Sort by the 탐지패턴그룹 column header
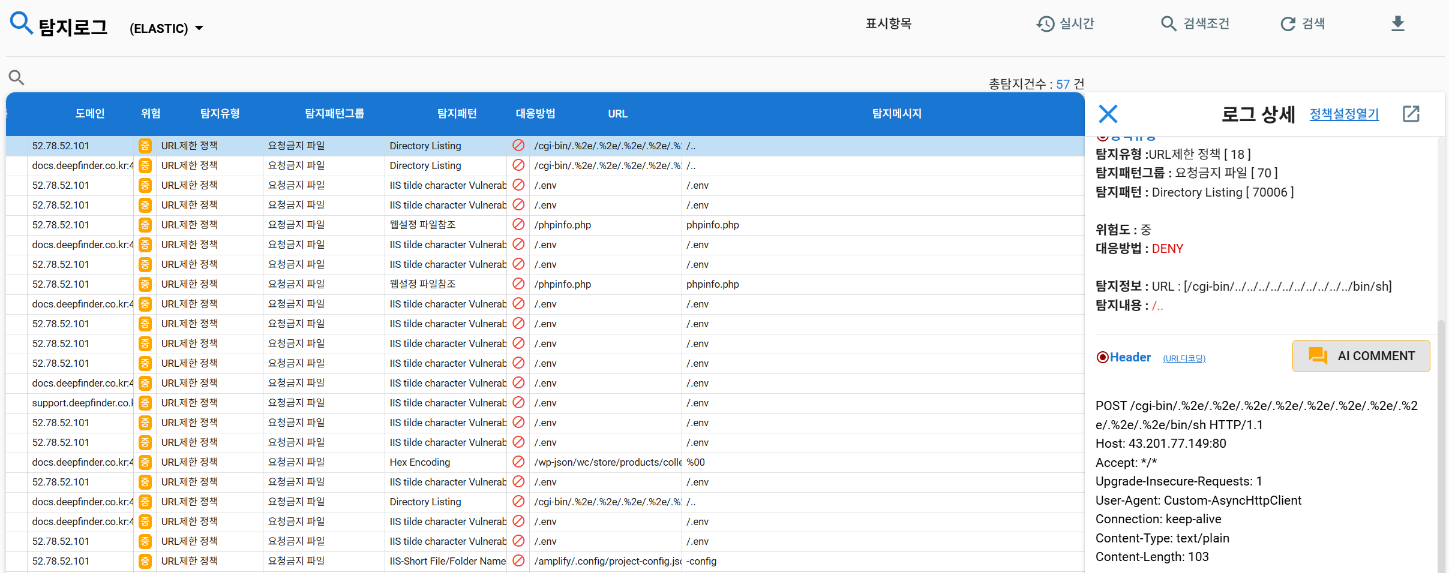The height and width of the screenshot is (573, 1449). (x=334, y=113)
